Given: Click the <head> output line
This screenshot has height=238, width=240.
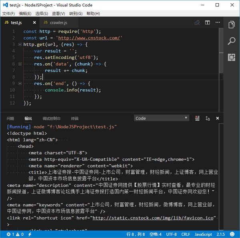Looking at the screenshot, I should tap(26, 146).
